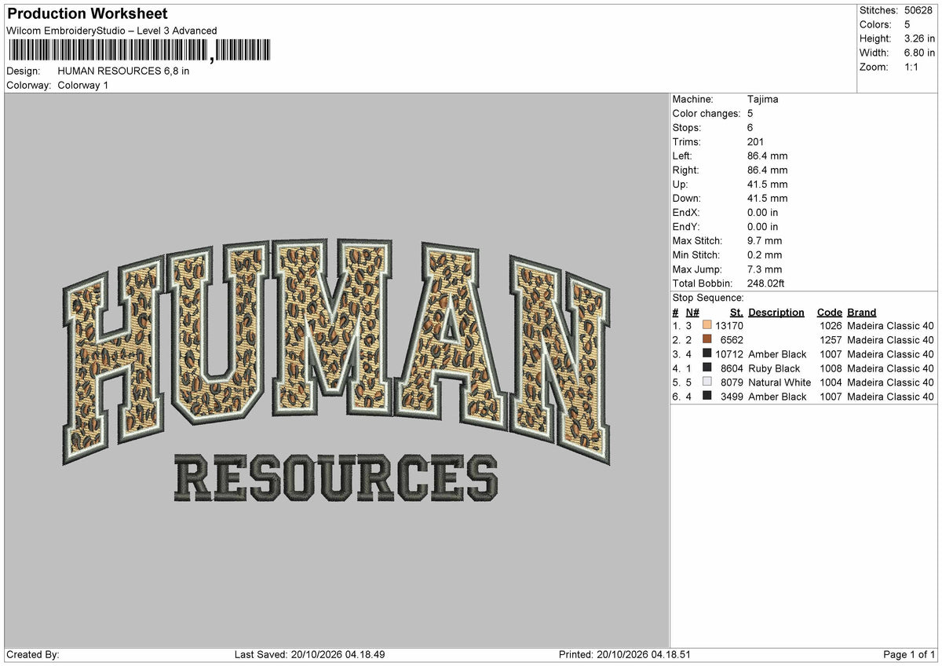Click stitch count 13170 in stop sequence
942x666 pixels.
[729, 326]
